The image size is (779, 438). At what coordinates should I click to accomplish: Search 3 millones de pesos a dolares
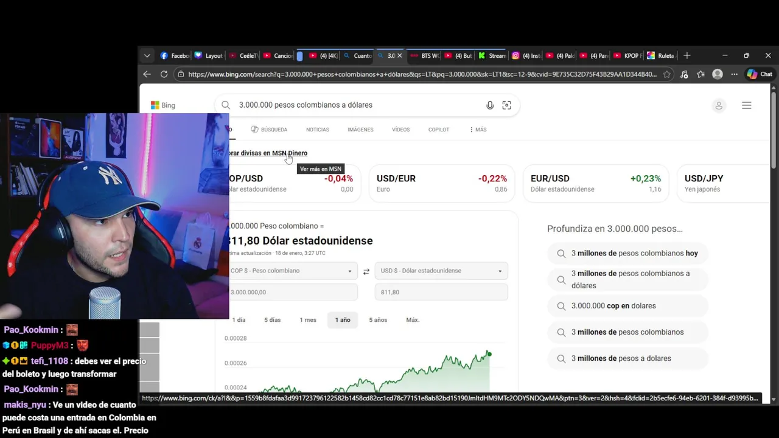tap(628, 358)
